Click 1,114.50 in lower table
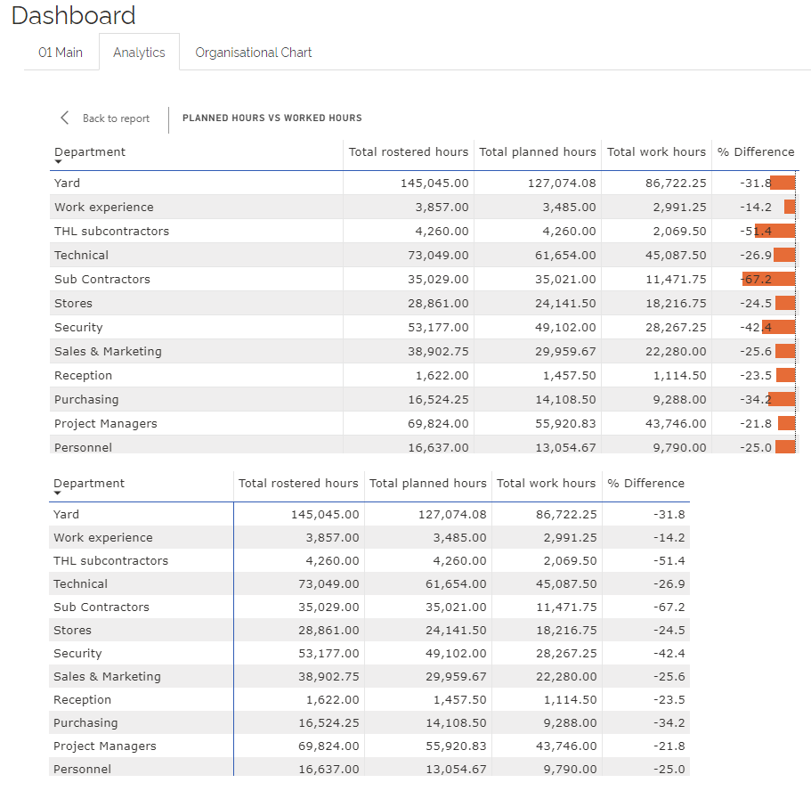811x799 pixels. coord(570,699)
